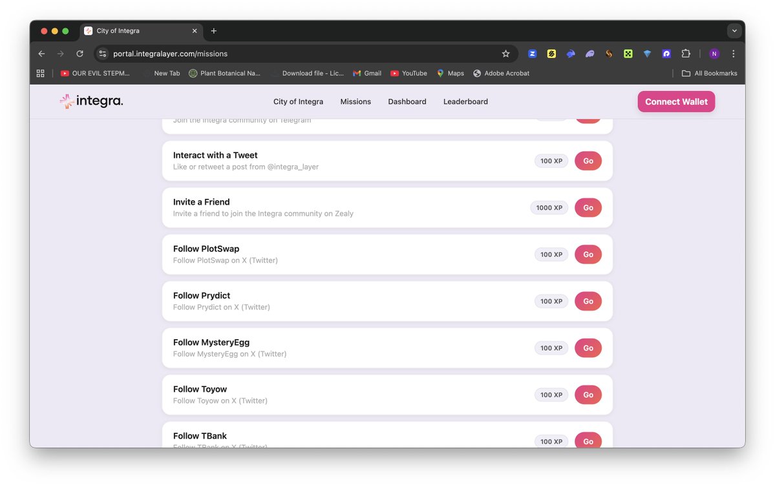Select the City of Integra browser tab

(140, 30)
